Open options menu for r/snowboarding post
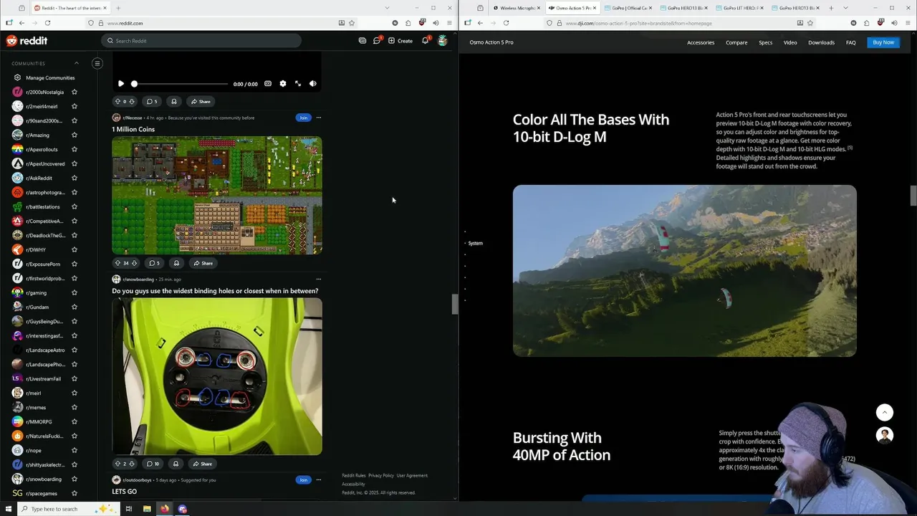The width and height of the screenshot is (917, 516). 319,279
